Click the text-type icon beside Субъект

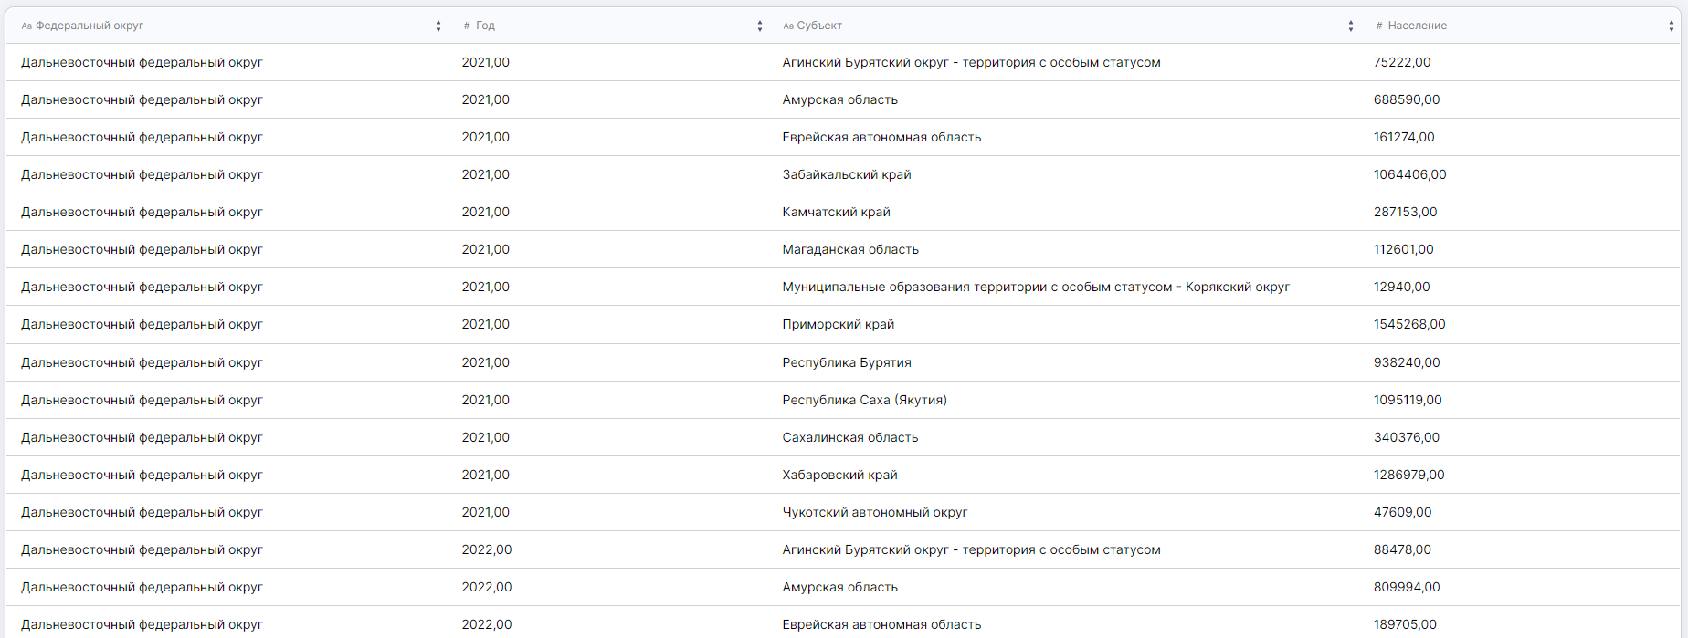[787, 26]
